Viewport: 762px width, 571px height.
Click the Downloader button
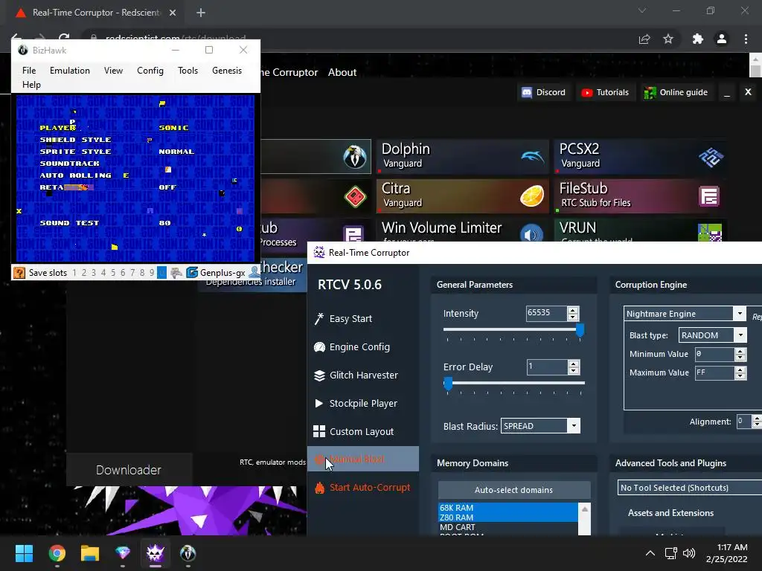click(129, 470)
